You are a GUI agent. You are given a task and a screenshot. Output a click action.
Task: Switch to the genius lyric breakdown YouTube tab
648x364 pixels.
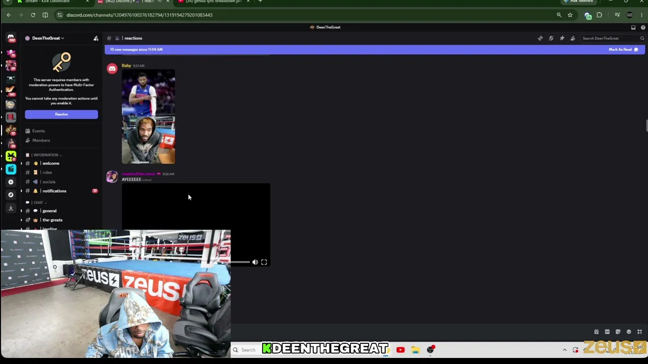pyautogui.click(x=213, y=2)
